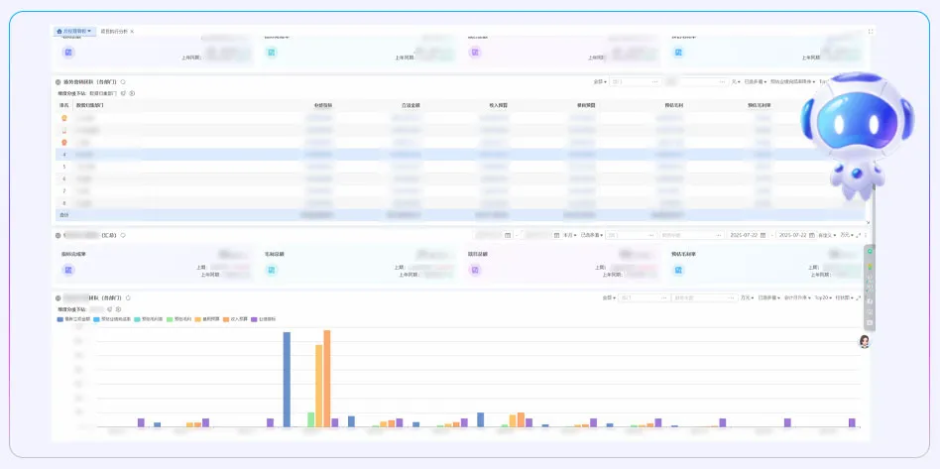The height and width of the screenshot is (469, 940).
Task: Open the Top20 dropdown in chart toolbar
Action: point(822,297)
